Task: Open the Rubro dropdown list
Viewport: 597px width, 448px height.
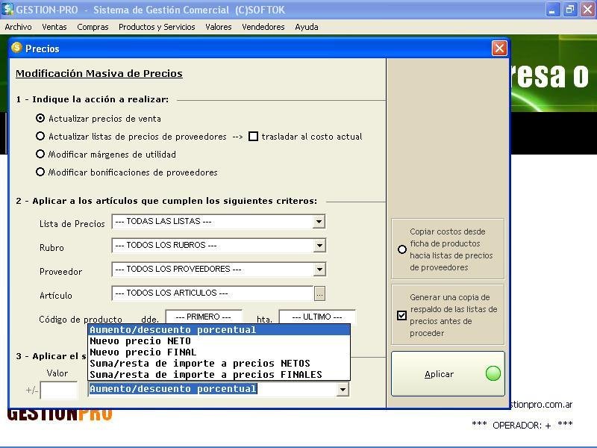Action: point(319,246)
